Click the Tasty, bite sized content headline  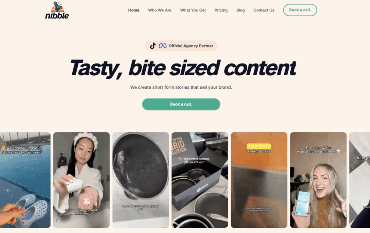click(182, 68)
